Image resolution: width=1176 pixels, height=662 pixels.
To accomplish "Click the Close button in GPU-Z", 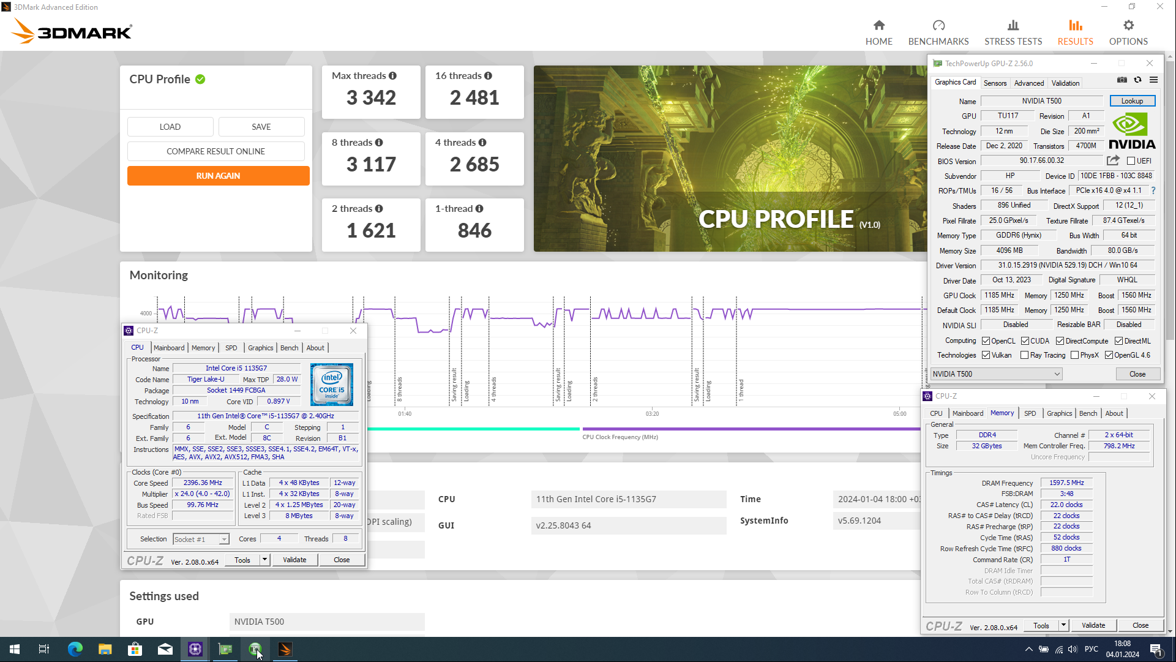I will click(1137, 374).
